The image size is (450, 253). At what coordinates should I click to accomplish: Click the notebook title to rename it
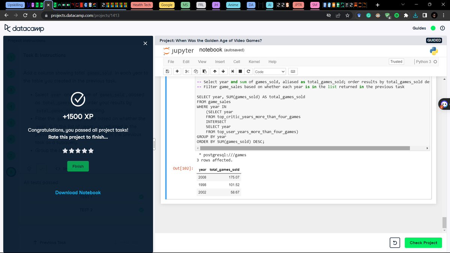point(211,50)
